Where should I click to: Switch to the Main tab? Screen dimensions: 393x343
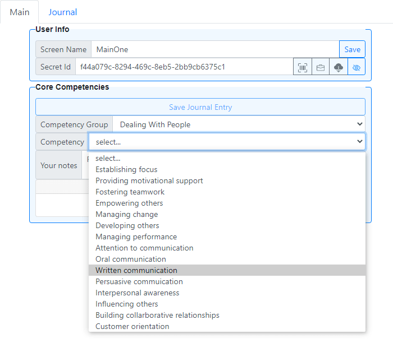coord(19,12)
